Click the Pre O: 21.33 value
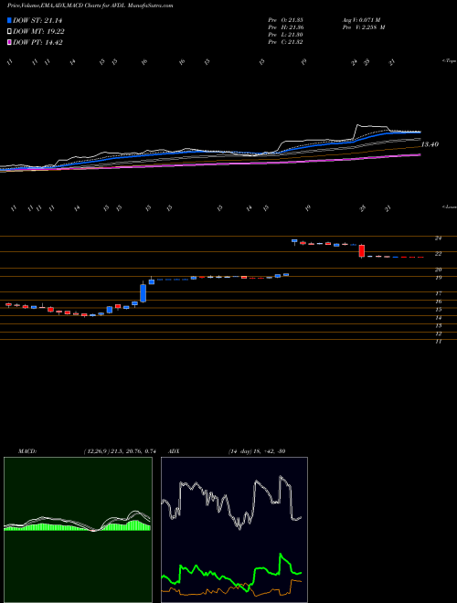Screen dimensions: 457x603 coord(285,20)
